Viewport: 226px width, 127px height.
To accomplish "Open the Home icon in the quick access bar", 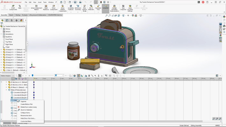I will [61, 2].
